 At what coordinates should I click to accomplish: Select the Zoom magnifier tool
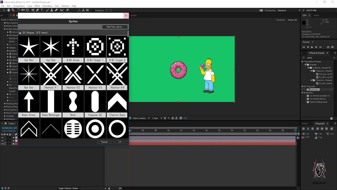tap(13, 10)
